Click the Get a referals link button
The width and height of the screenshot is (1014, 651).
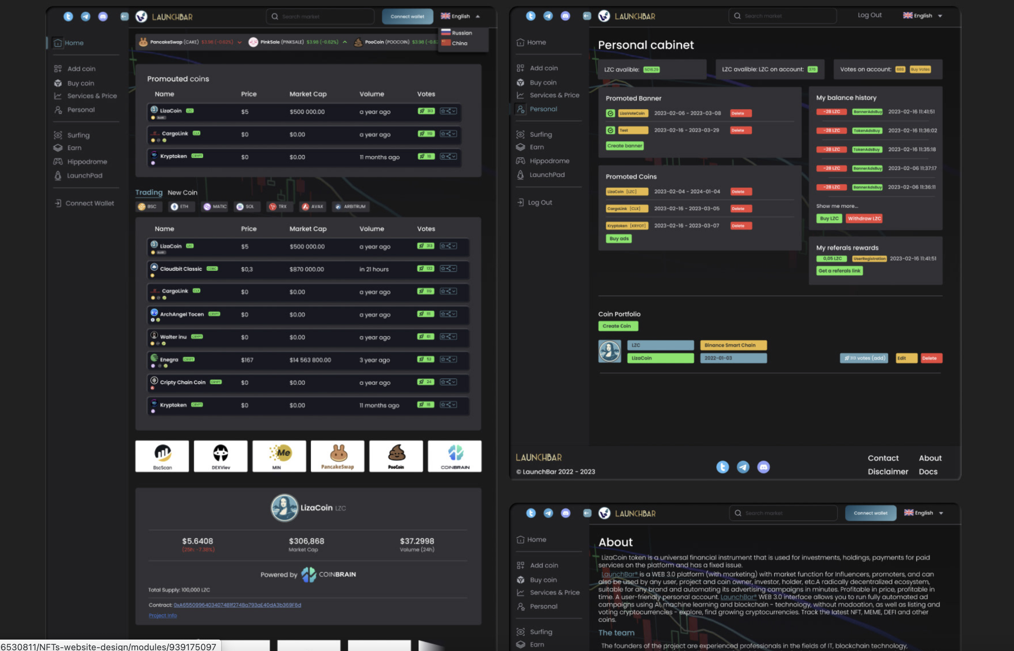click(839, 271)
